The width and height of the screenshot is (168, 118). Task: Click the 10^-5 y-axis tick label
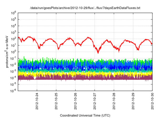[x=13, y=85]
